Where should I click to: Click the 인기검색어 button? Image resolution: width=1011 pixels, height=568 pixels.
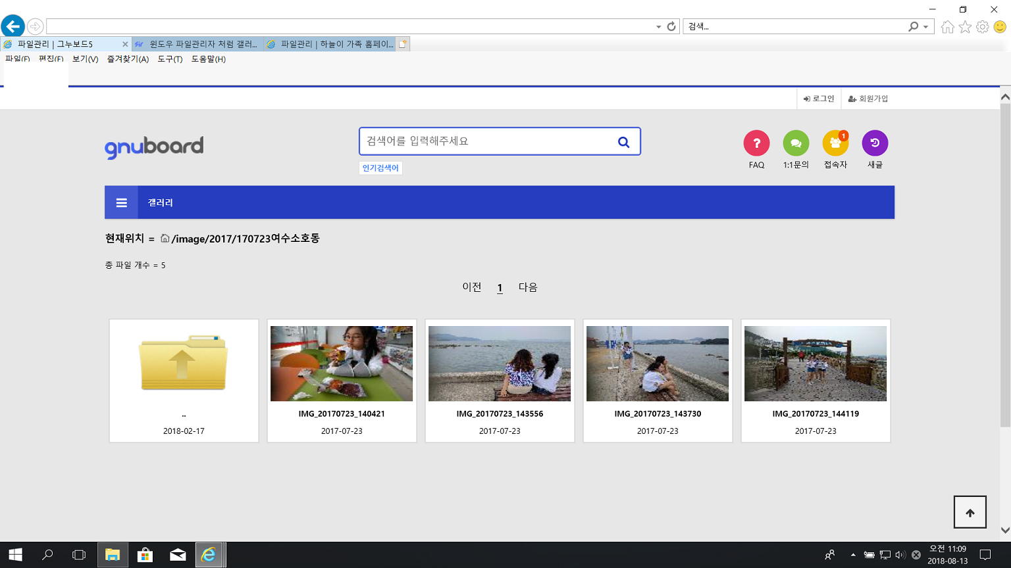coord(380,168)
